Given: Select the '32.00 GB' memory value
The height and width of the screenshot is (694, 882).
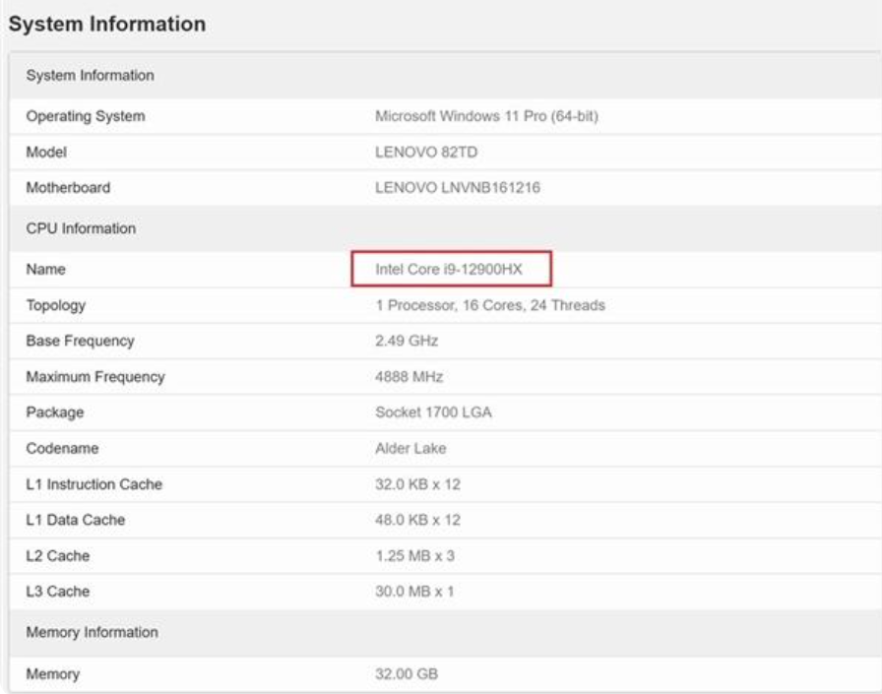Looking at the screenshot, I should click(x=407, y=673).
